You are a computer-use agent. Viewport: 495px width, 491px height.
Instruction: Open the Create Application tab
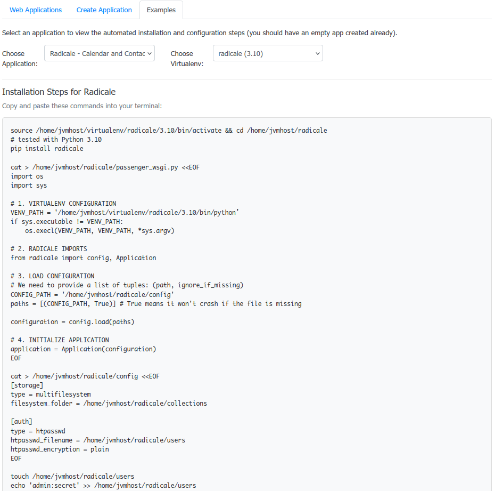[104, 10]
